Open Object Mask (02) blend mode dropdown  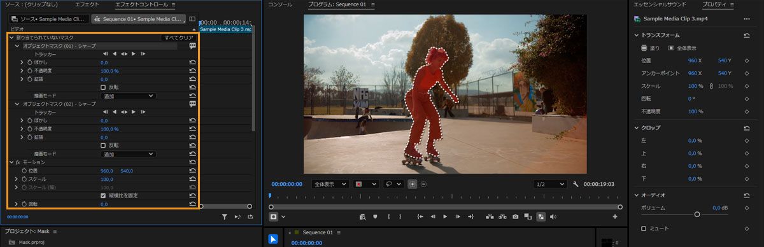128,153
